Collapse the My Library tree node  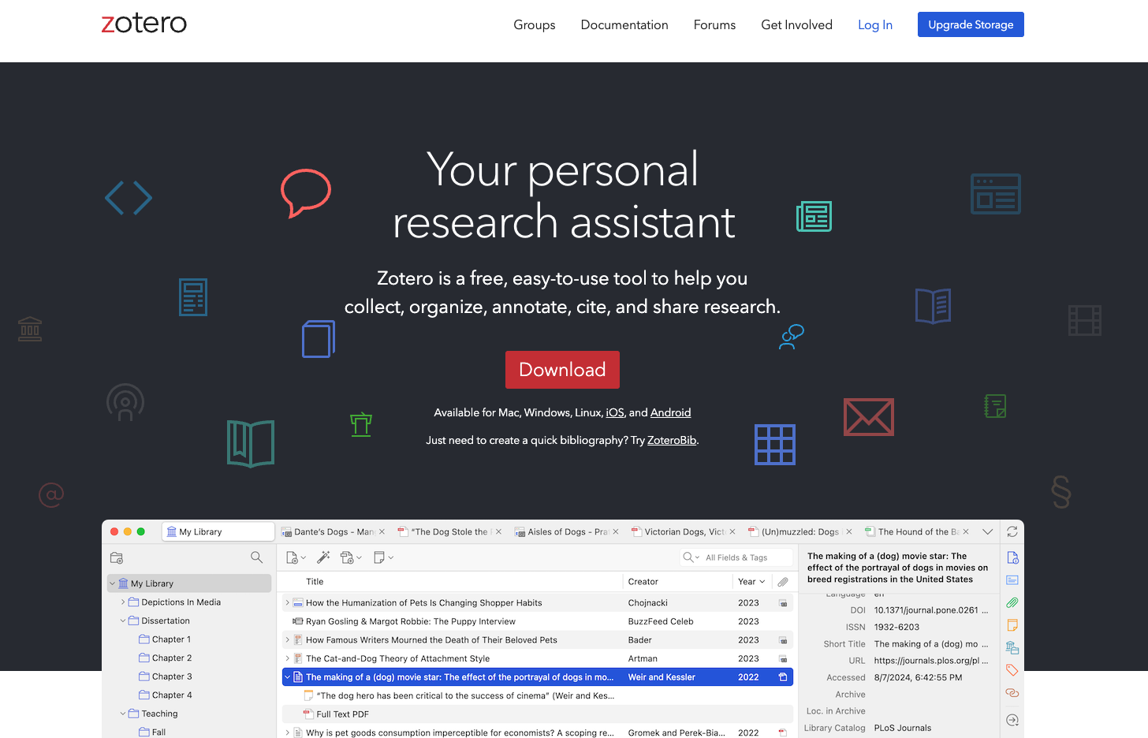tap(112, 583)
